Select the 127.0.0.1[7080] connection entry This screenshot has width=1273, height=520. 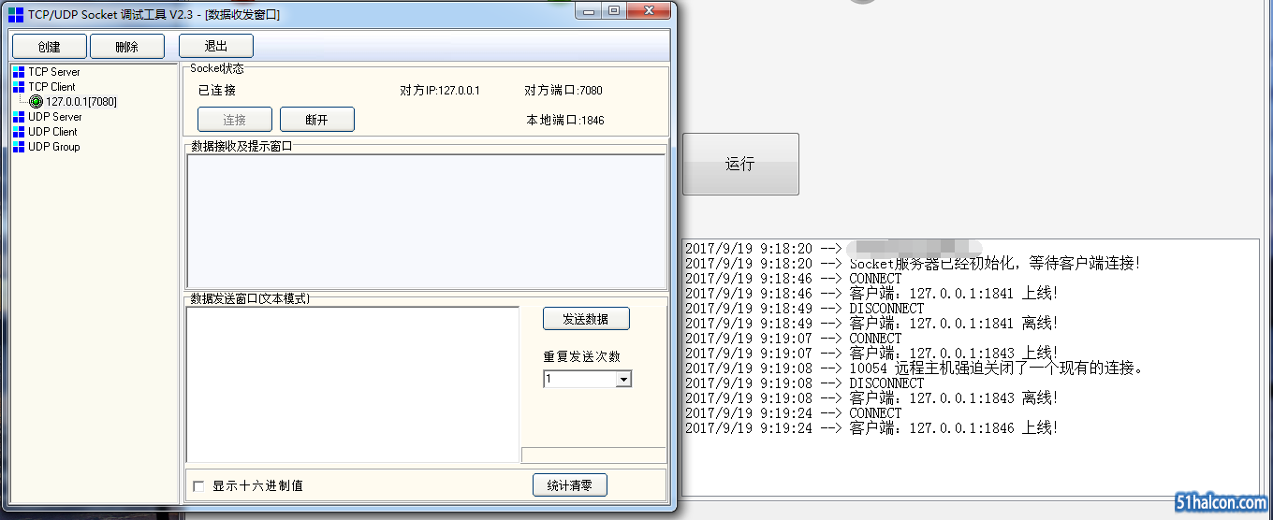coord(81,102)
